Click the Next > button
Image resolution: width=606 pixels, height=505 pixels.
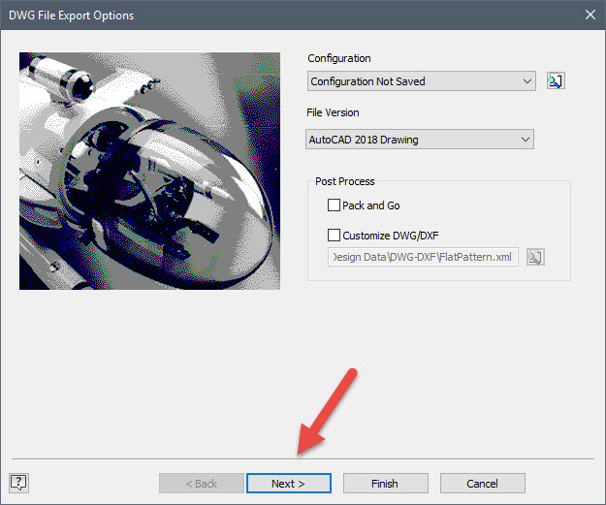pyautogui.click(x=289, y=484)
